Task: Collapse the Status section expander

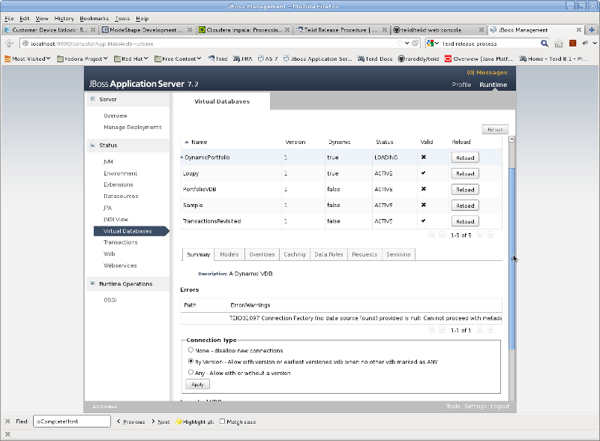Action: [92, 145]
